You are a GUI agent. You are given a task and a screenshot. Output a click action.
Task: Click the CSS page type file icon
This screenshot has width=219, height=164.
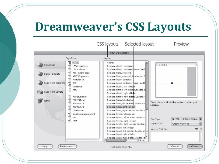pos(70,83)
